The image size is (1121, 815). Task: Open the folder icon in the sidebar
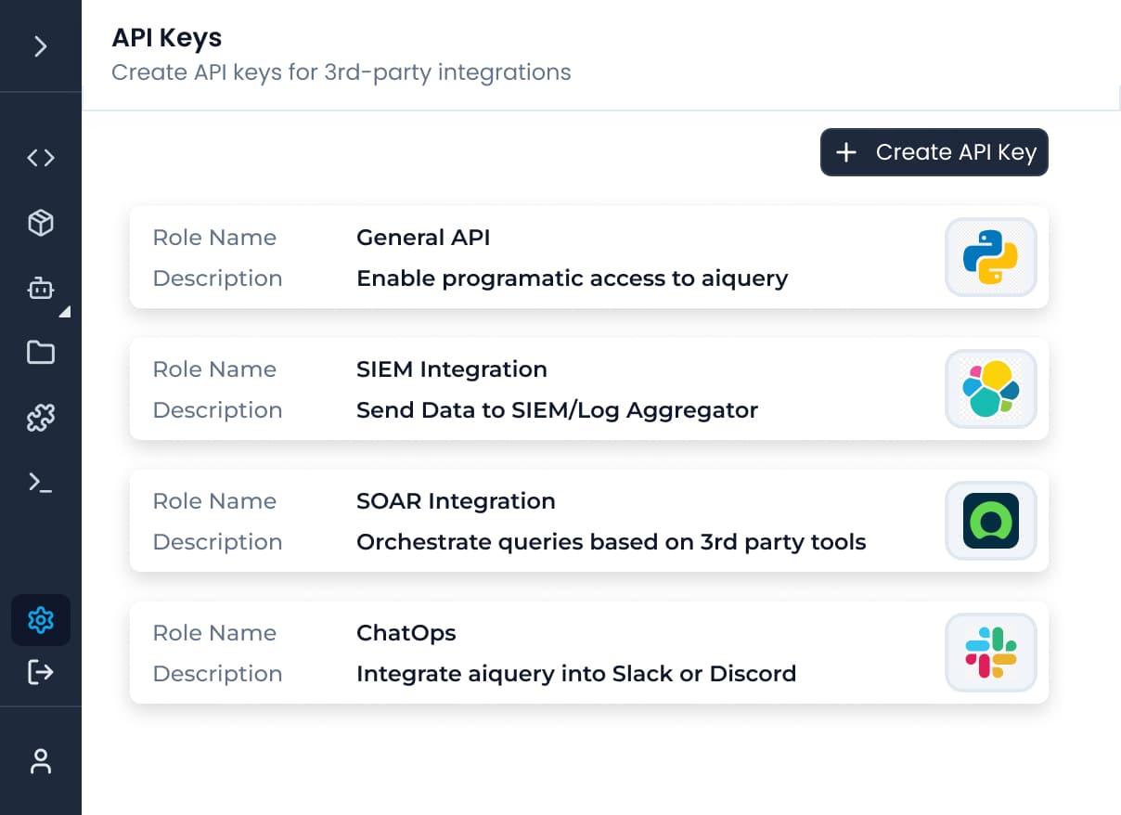[x=41, y=353]
